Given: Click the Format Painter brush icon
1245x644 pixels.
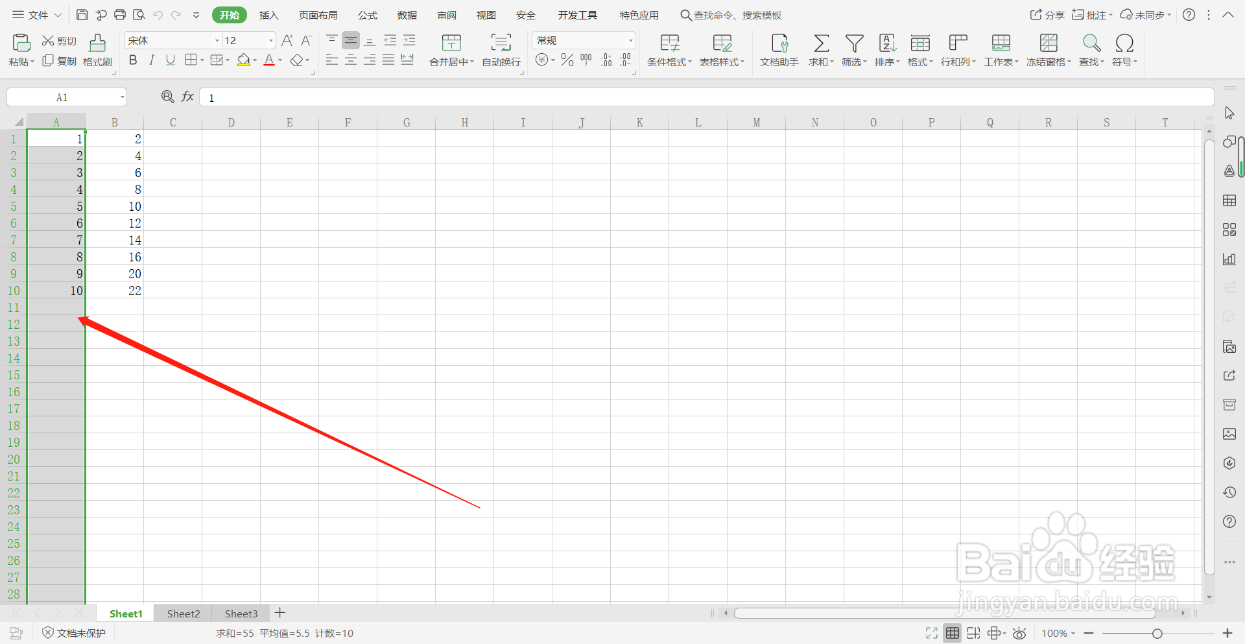Looking at the screenshot, I should click(x=97, y=43).
